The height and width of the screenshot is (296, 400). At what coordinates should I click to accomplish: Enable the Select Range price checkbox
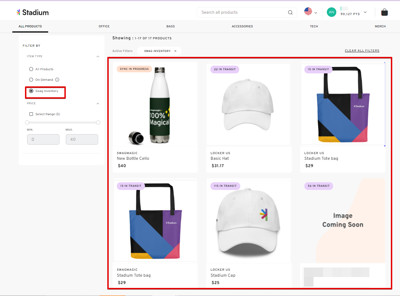click(x=31, y=114)
